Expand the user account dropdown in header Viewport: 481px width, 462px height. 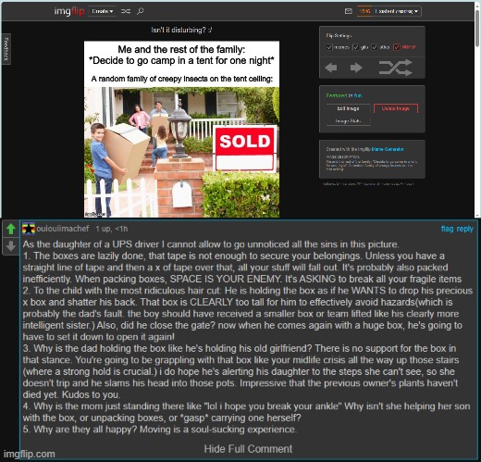click(x=389, y=11)
